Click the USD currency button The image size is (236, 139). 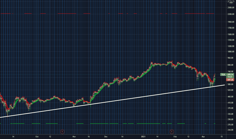tap(231, 3)
